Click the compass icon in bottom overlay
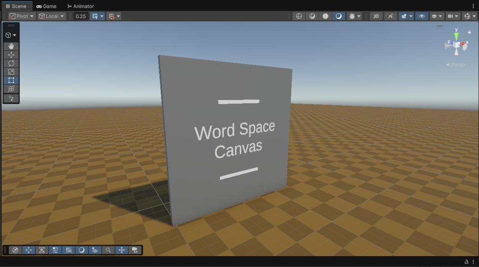479x267 pixels. coord(15,250)
